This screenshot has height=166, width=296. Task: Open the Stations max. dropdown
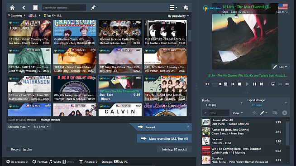coord(19,127)
